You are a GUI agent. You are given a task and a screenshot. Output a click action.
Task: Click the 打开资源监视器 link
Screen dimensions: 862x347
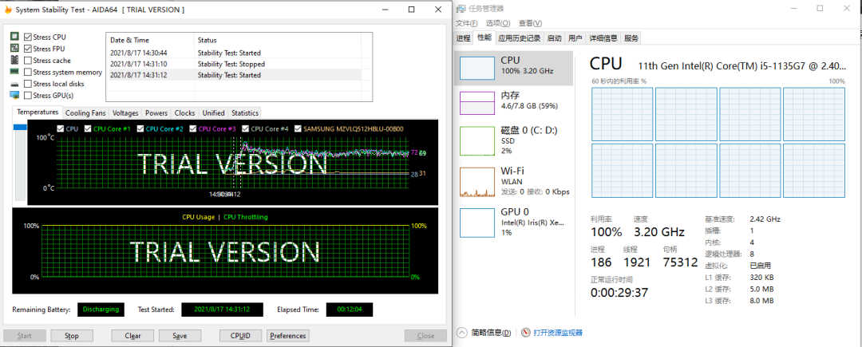coord(557,333)
